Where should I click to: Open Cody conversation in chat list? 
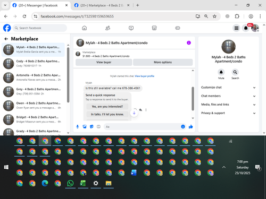click(33, 64)
